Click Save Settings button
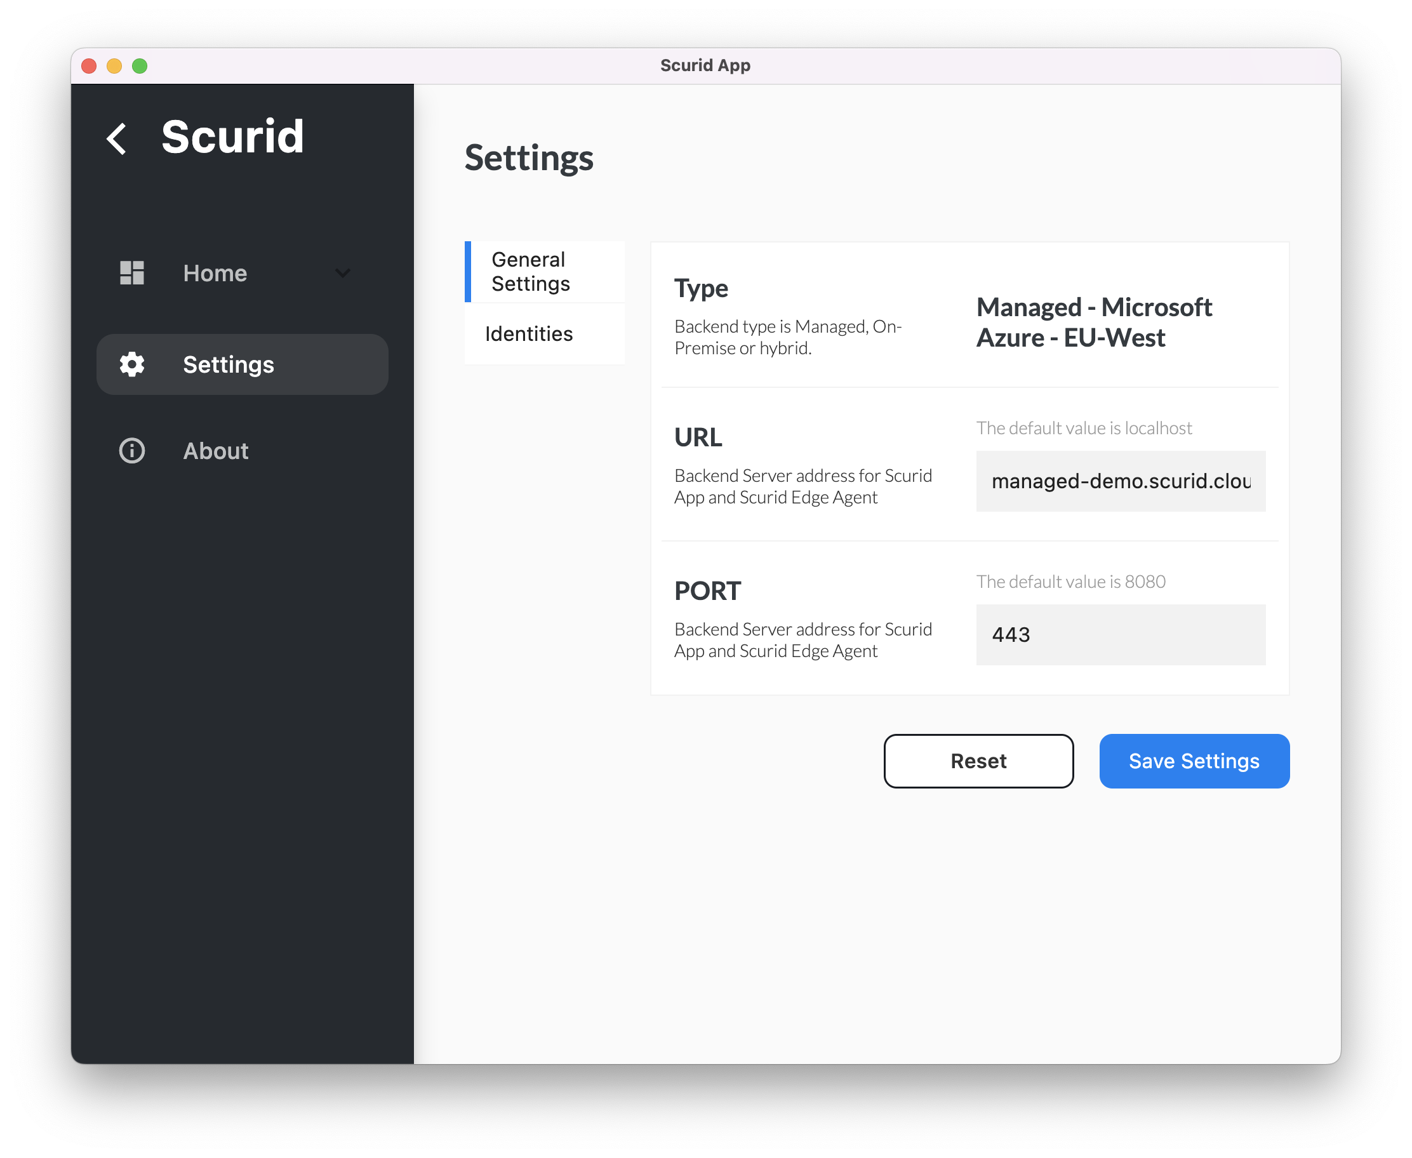This screenshot has height=1158, width=1412. pos(1194,761)
